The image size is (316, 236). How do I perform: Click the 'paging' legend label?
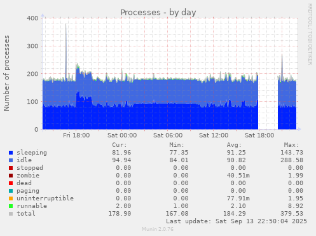pyautogui.click(x=28, y=191)
